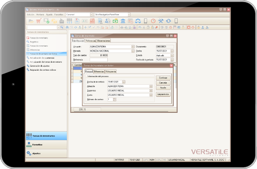The width and height of the screenshot is (257, 169).
Task: Click the factory icon in main toolbar
Action: [x=62, y=21]
